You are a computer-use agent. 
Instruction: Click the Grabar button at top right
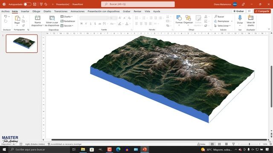[x=239, y=11]
